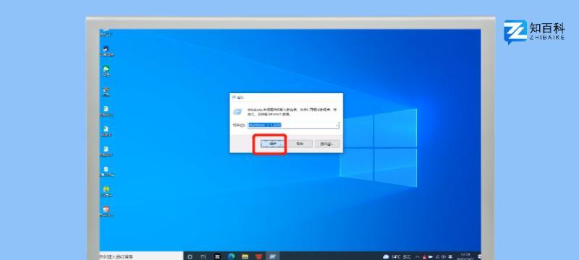The height and width of the screenshot is (260, 579).
Task: Click the Zhibaike logo in the corner
Action: [x=534, y=32]
